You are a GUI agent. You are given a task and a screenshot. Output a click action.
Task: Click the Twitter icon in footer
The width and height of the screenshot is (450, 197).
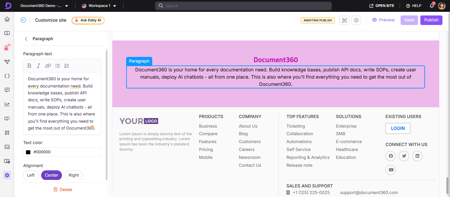pos(404,156)
